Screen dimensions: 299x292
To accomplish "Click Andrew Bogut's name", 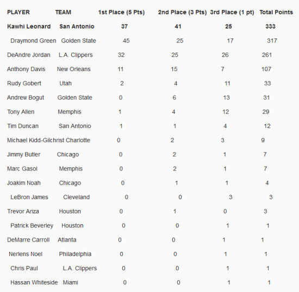I will (26, 98).
